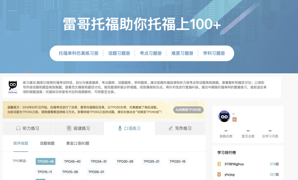The height and width of the screenshot is (180, 298).
Task: Enable the TPO34-31 filter
Action: click(x=99, y=162)
